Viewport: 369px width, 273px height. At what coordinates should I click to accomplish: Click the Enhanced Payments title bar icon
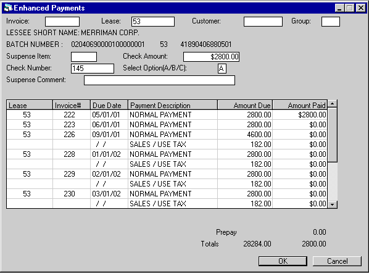pos(8,8)
